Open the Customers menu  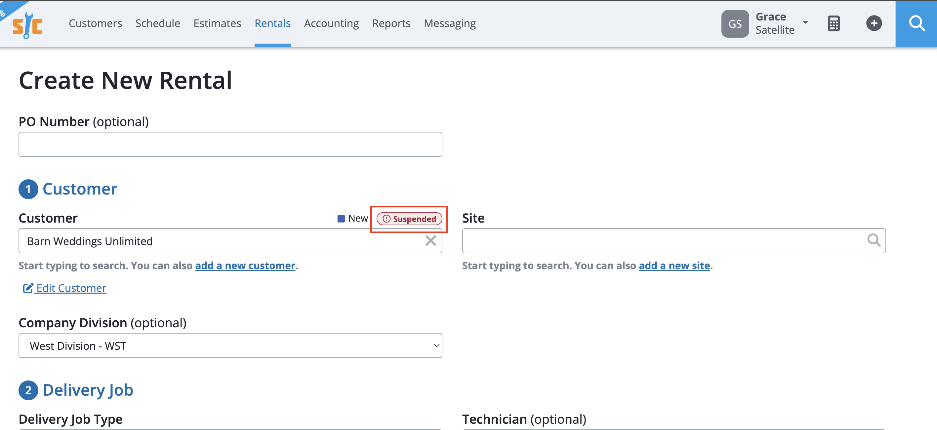coord(95,24)
